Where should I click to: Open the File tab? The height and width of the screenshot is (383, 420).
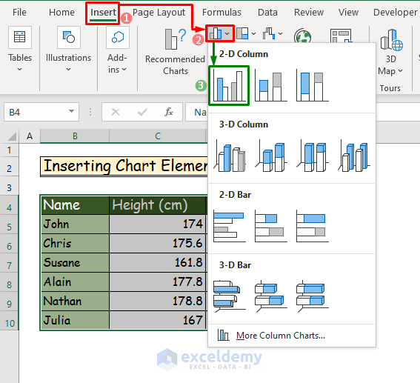coord(19,13)
